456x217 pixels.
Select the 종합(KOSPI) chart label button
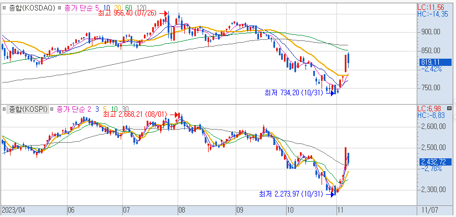pos(28,110)
